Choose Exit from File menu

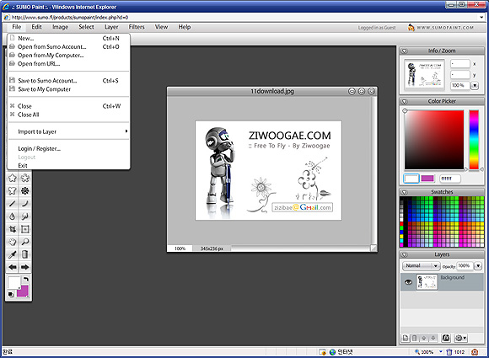[68, 165]
